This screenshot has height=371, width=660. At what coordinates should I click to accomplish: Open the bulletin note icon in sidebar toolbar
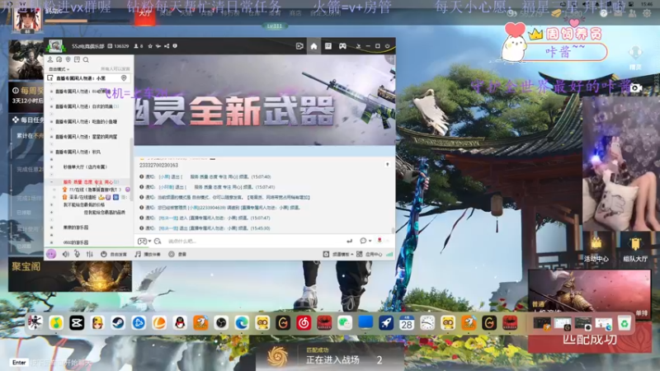tap(77, 59)
